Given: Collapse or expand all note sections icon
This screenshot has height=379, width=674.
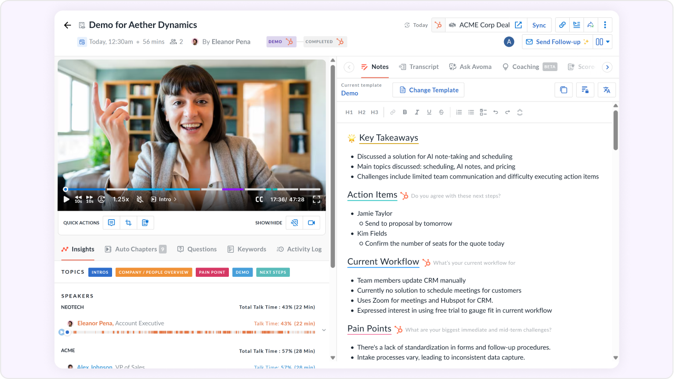Looking at the screenshot, I should coord(520,112).
